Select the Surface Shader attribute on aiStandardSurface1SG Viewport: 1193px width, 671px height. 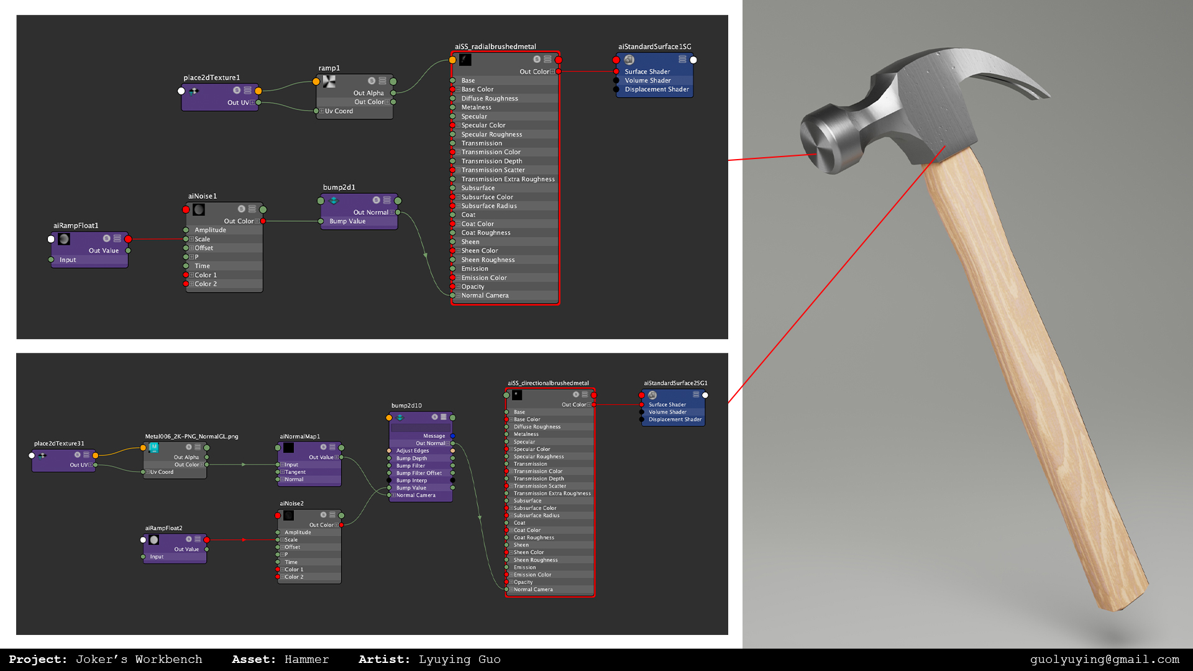(x=647, y=72)
